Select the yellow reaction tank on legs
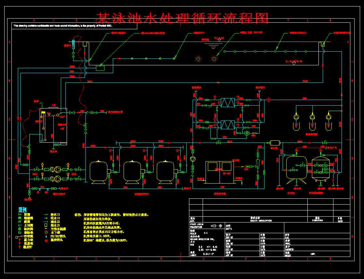This screenshot has height=279, width=364. [x=296, y=170]
